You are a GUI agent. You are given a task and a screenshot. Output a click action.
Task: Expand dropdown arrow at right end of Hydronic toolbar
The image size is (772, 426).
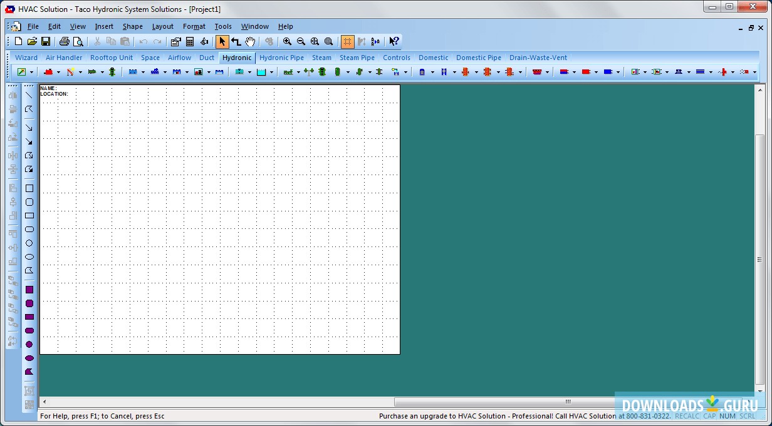point(754,73)
